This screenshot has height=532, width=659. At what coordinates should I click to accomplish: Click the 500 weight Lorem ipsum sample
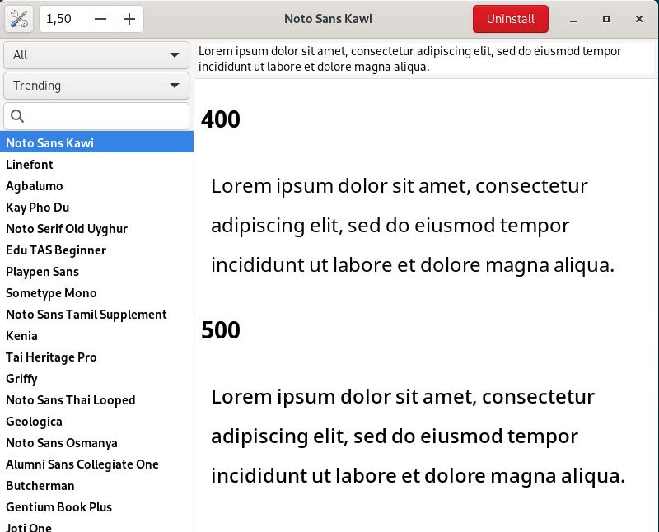pos(418,436)
